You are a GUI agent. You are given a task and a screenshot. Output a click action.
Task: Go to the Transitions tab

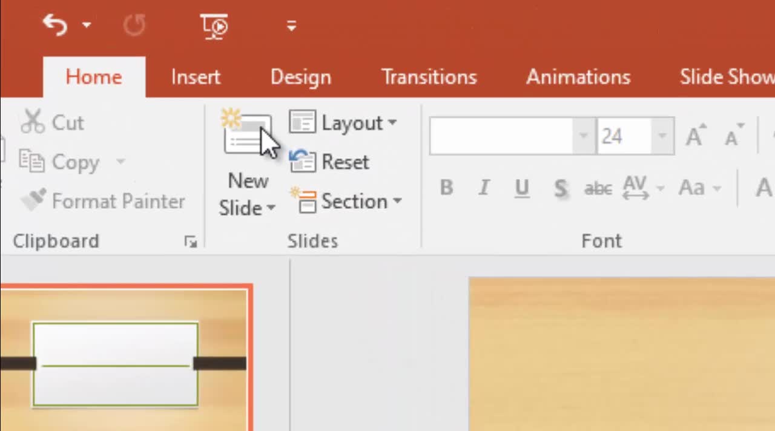(429, 77)
